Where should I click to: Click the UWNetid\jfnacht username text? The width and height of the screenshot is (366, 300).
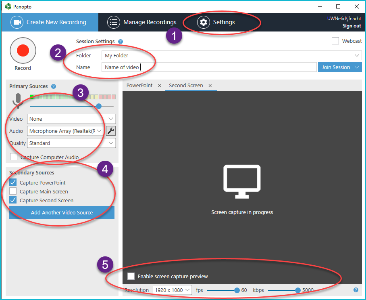[x=344, y=19]
